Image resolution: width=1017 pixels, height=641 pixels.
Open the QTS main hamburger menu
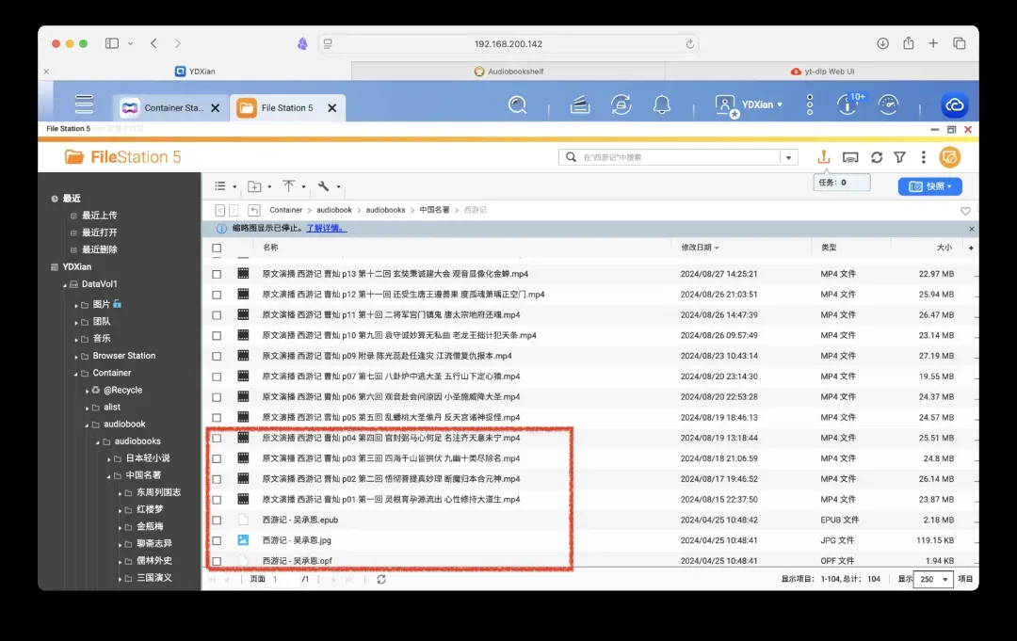(84, 104)
